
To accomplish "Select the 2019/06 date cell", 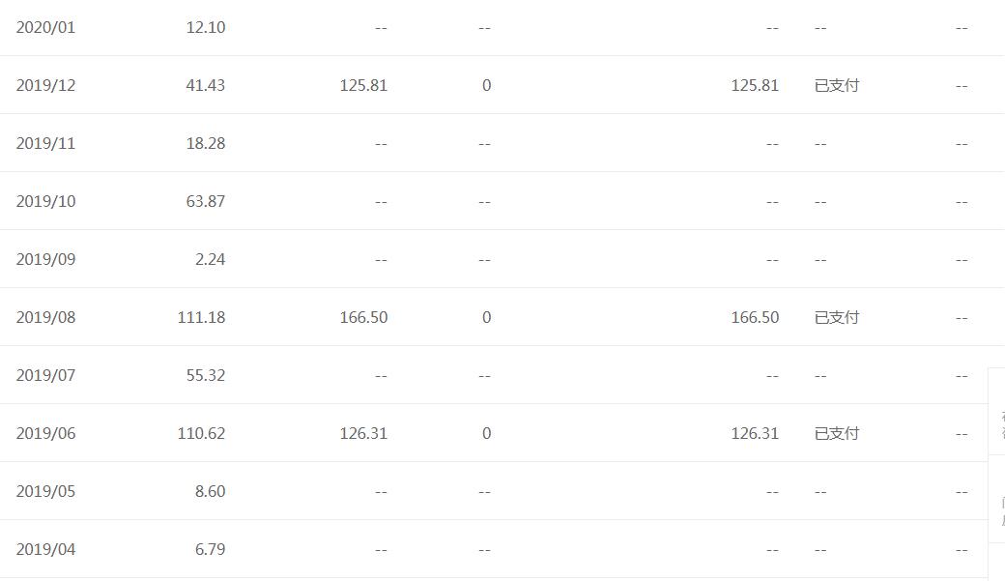I will coord(45,433).
